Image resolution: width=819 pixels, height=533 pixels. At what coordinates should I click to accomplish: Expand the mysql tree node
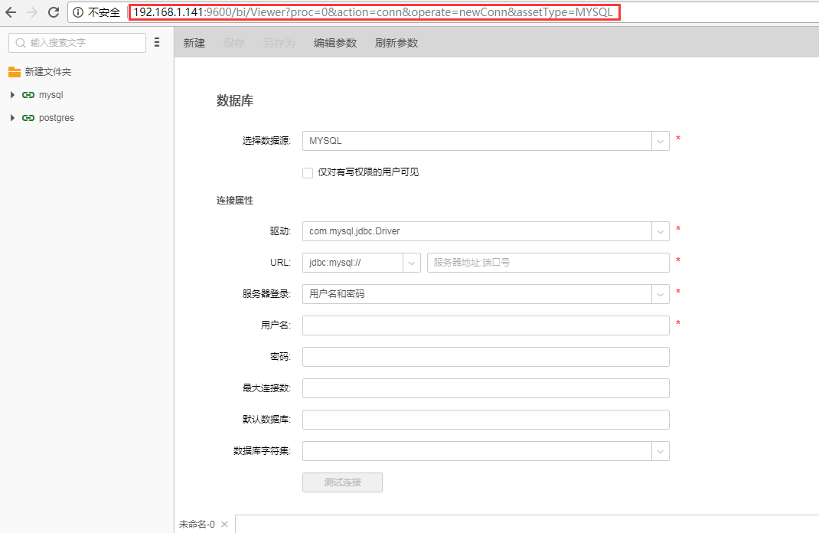coord(12,95)
